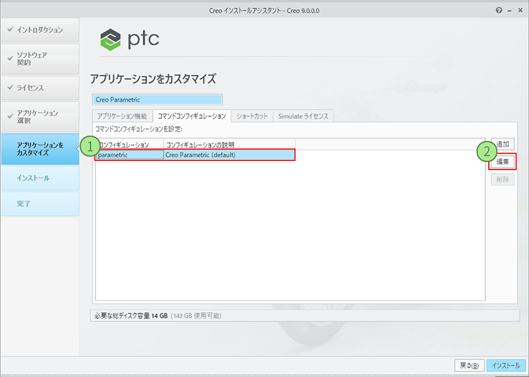The image size is (529, 377).
Task: Click the 編集 button
Action: click(503, 162)
